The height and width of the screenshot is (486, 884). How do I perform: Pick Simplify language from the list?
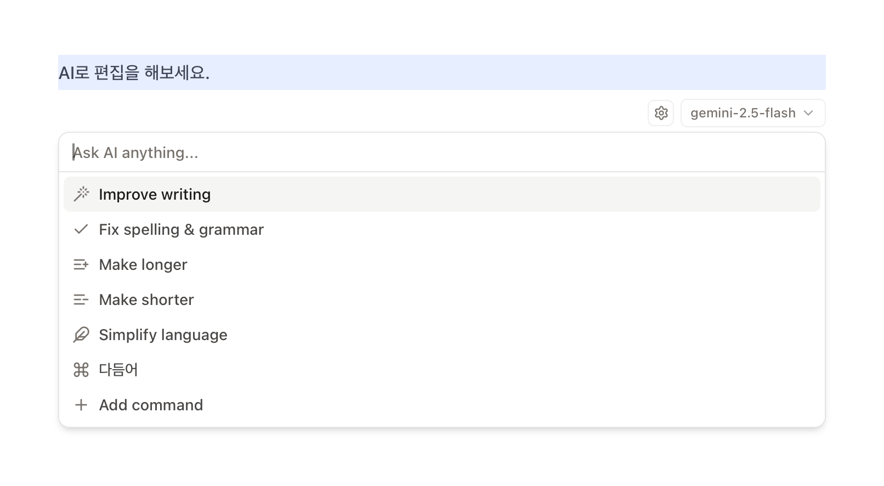click(442, 335)
